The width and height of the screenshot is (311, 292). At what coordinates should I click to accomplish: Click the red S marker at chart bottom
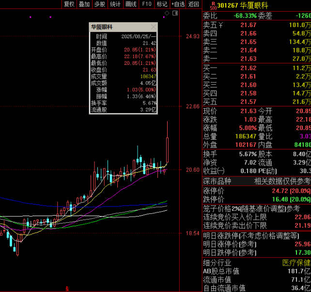(67, 289)
